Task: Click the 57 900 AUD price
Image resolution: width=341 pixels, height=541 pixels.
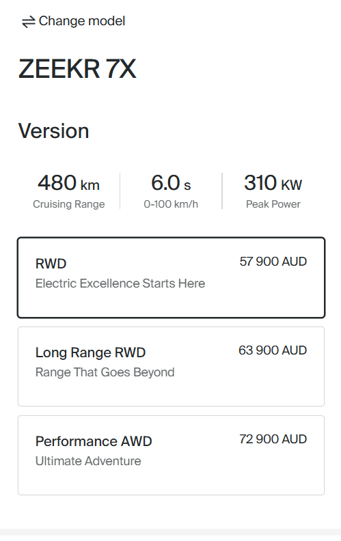Action: 273,262
